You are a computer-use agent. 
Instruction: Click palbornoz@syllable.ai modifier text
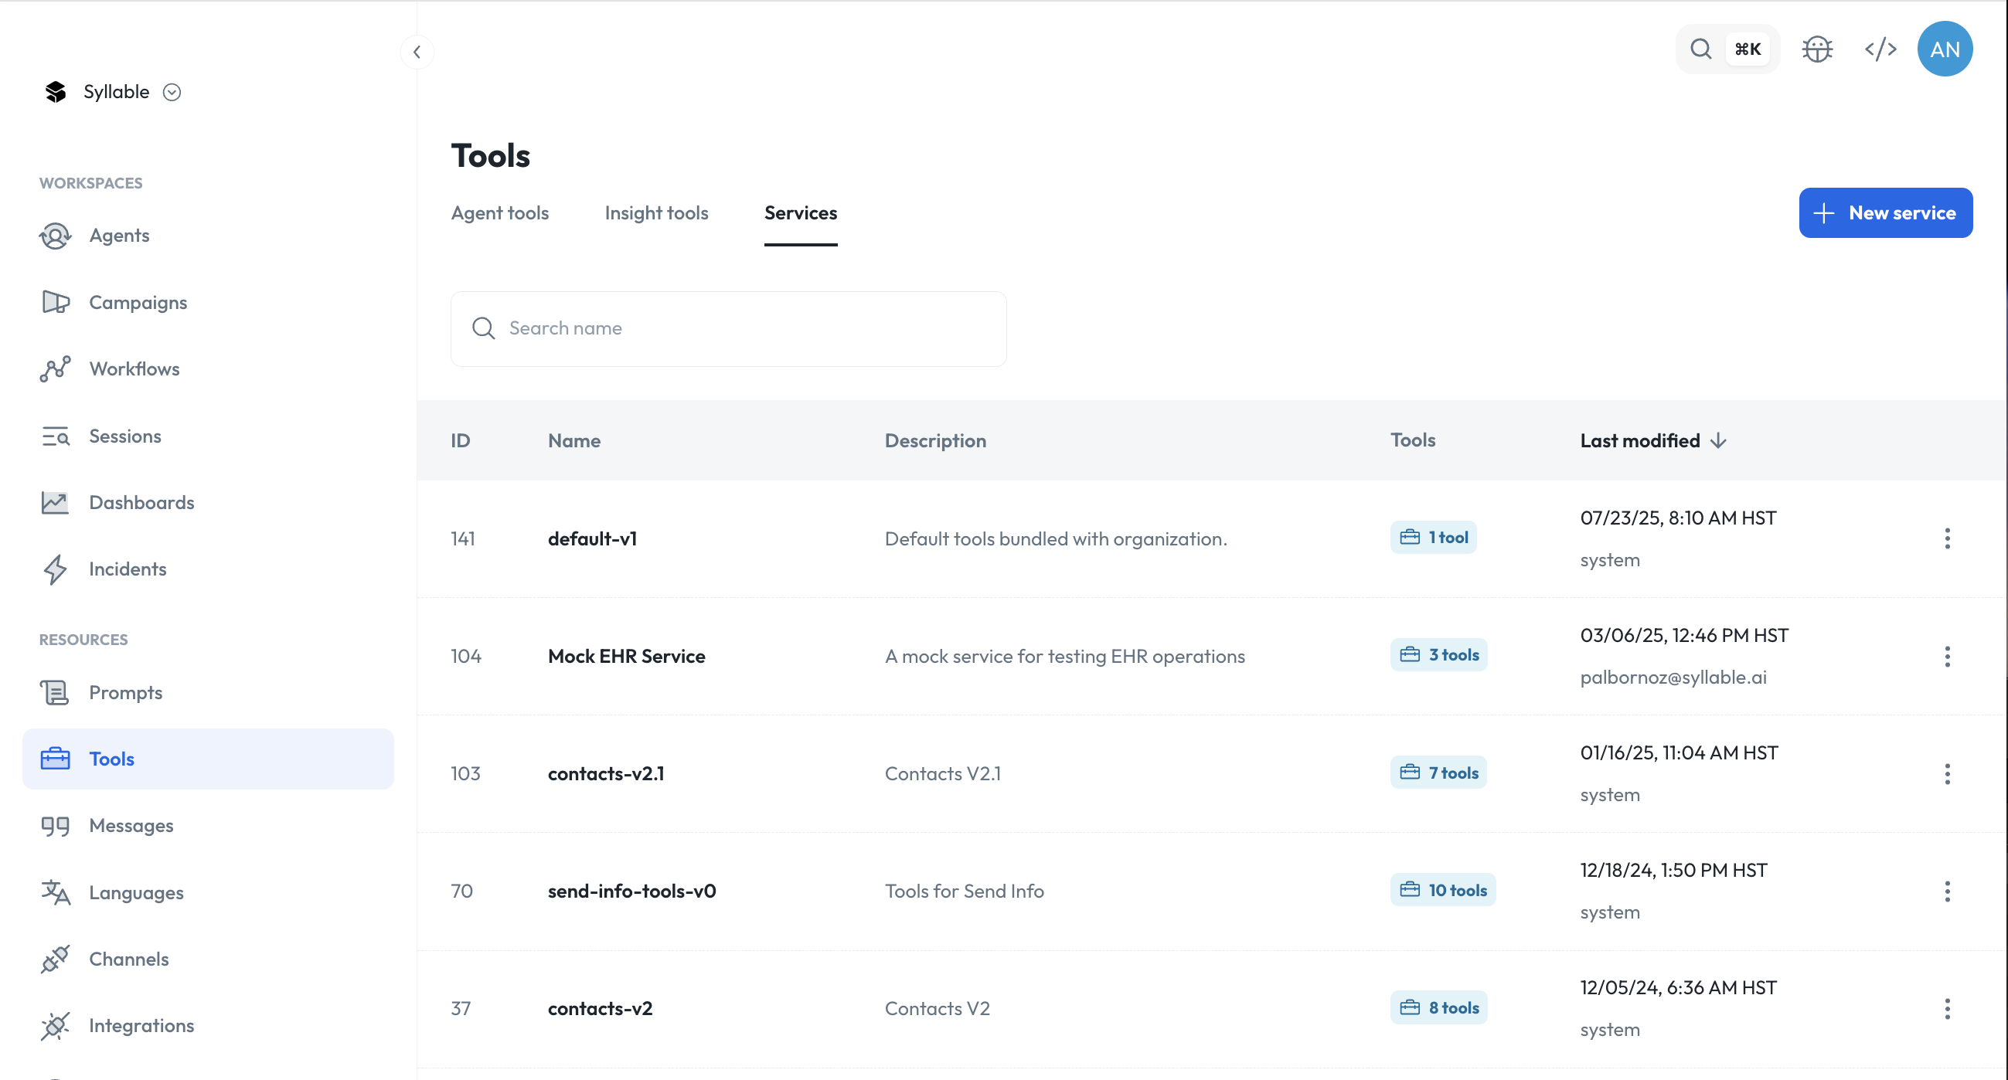coord(1673,678)
